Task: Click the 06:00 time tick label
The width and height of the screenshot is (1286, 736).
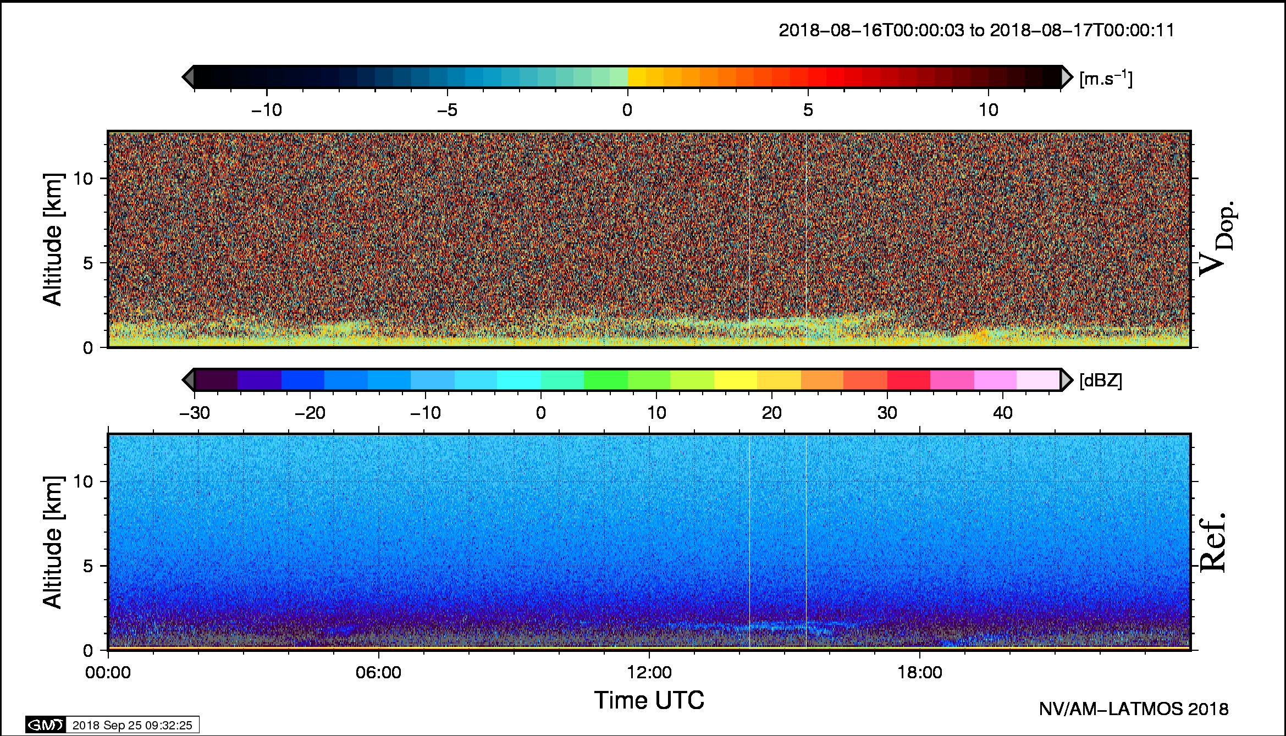Action: 378,672
